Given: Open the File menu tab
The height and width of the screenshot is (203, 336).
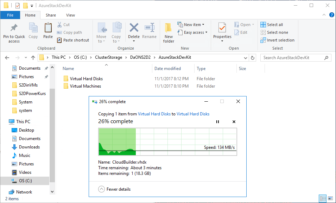Looking at the screenshot, I should (x=10, y=15).
